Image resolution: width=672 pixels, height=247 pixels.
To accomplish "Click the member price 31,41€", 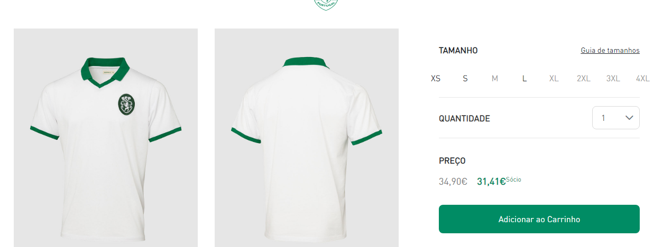I will click(491, 182).
